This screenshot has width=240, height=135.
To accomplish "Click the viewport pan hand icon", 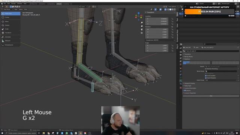I will (142, 26).
